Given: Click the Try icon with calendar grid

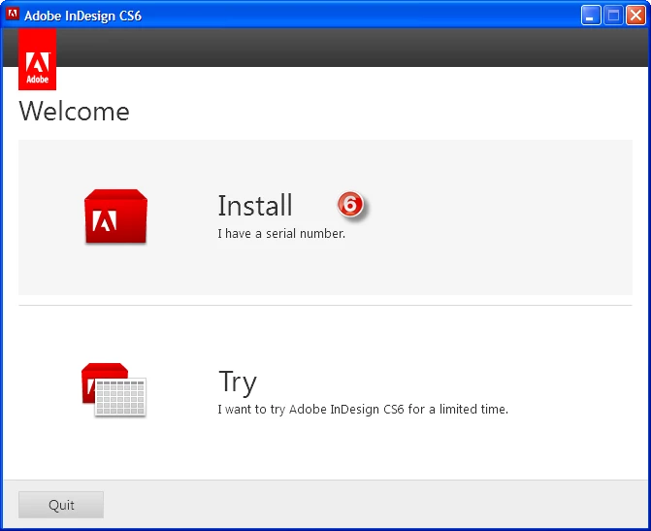Looking at the screenshot, I should tap(114, 389).
